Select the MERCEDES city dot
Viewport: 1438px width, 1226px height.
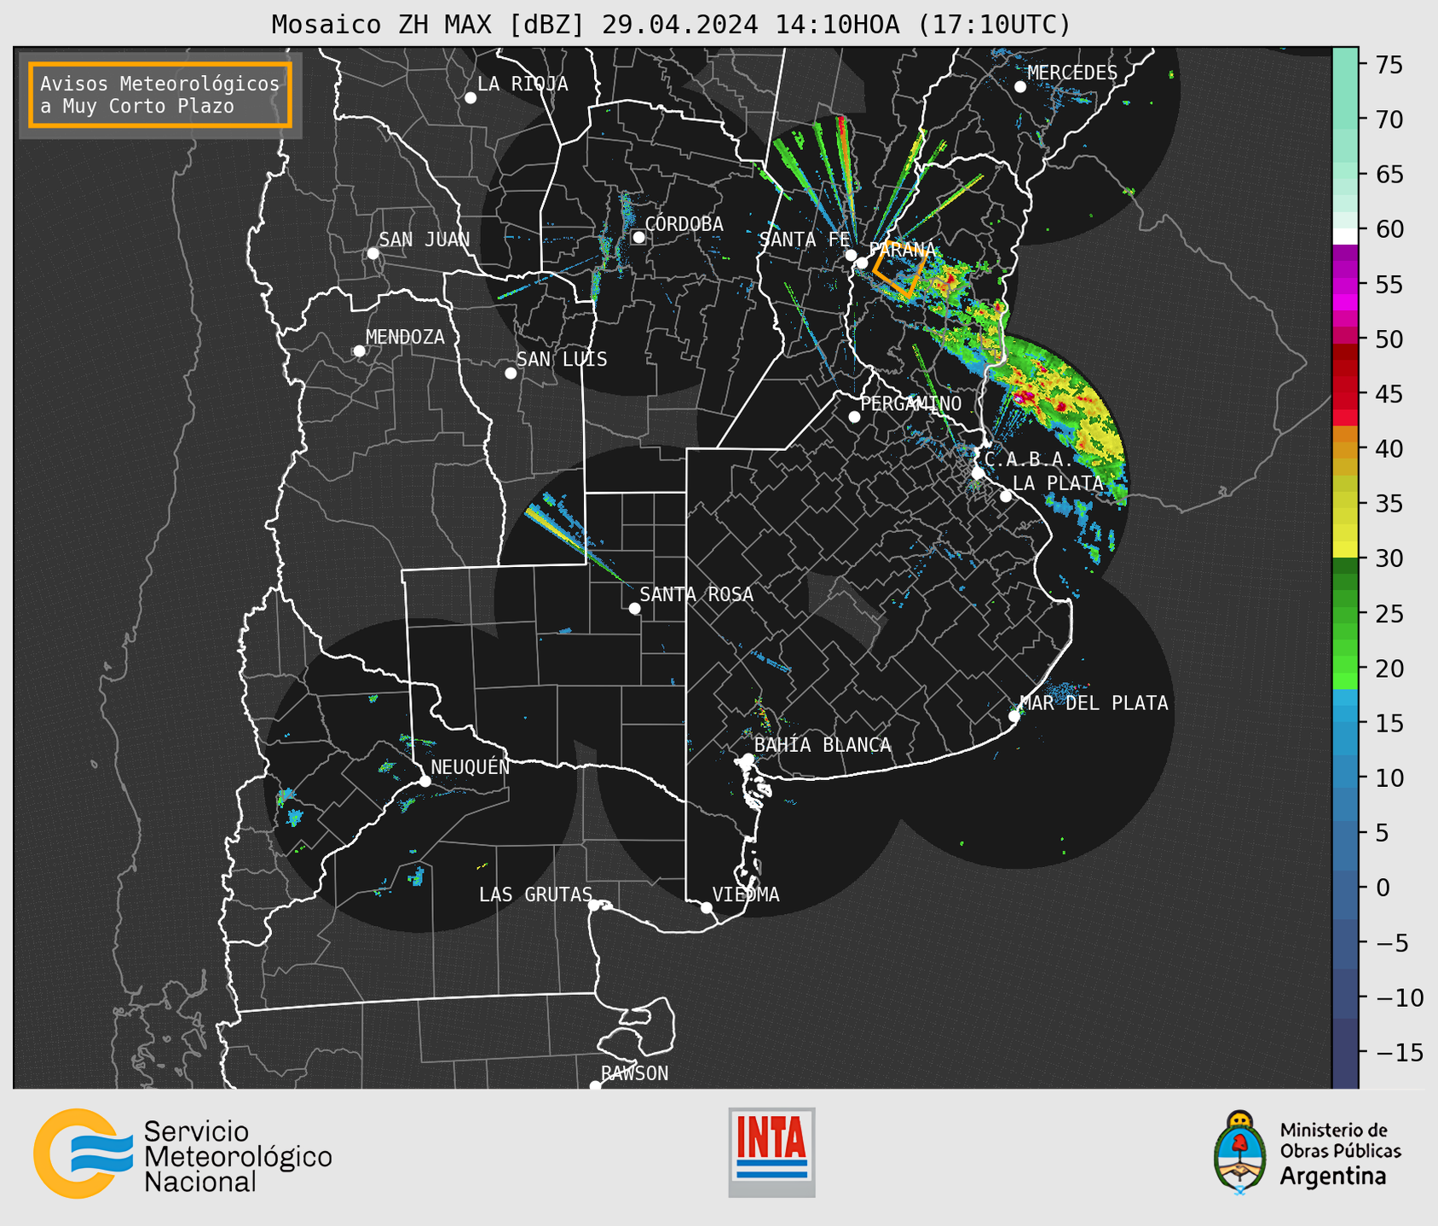pos(1020,87)
